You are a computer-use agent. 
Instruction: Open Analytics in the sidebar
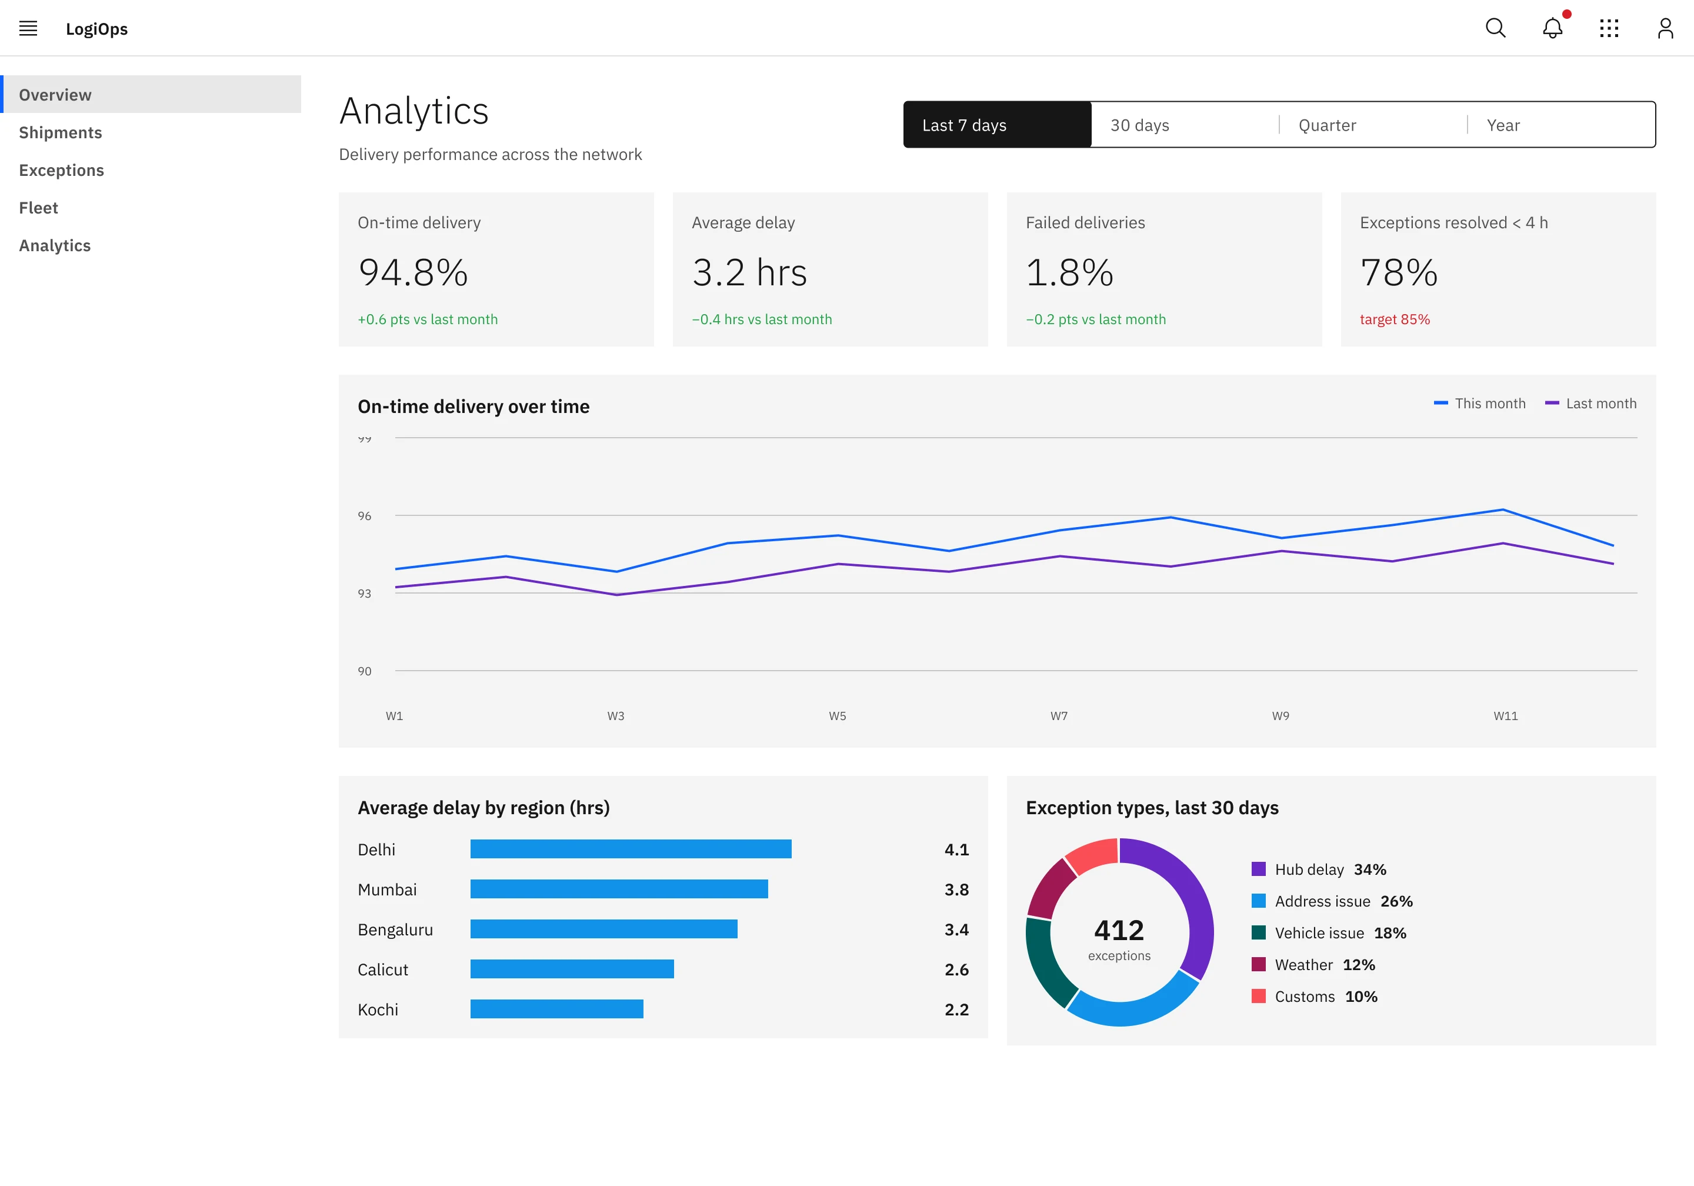(151, 245)
